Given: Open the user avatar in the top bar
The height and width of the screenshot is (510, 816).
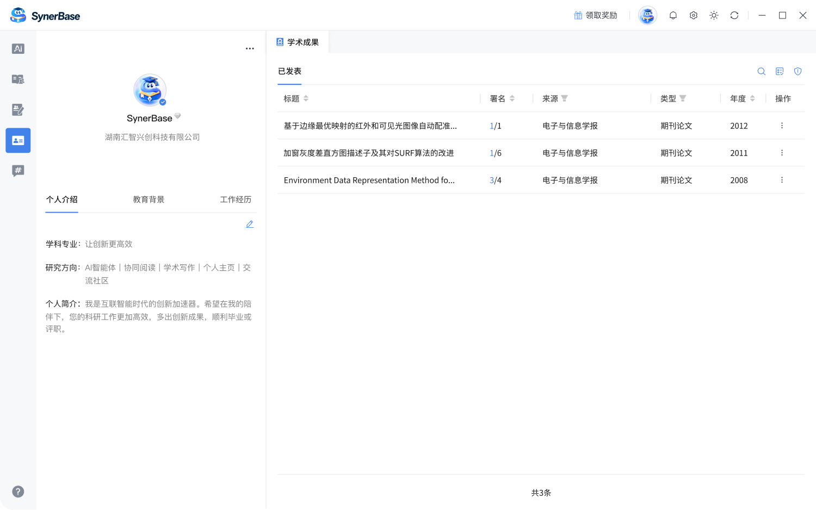Looking at the screenshot, I should click(x=647, y=15).
